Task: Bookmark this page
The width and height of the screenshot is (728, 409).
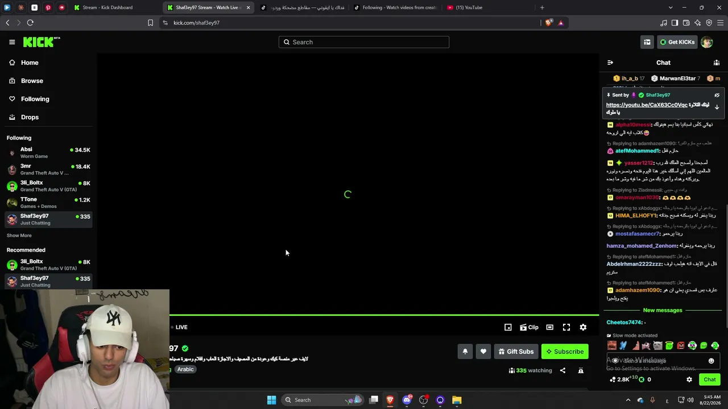Action: (150, 23)
